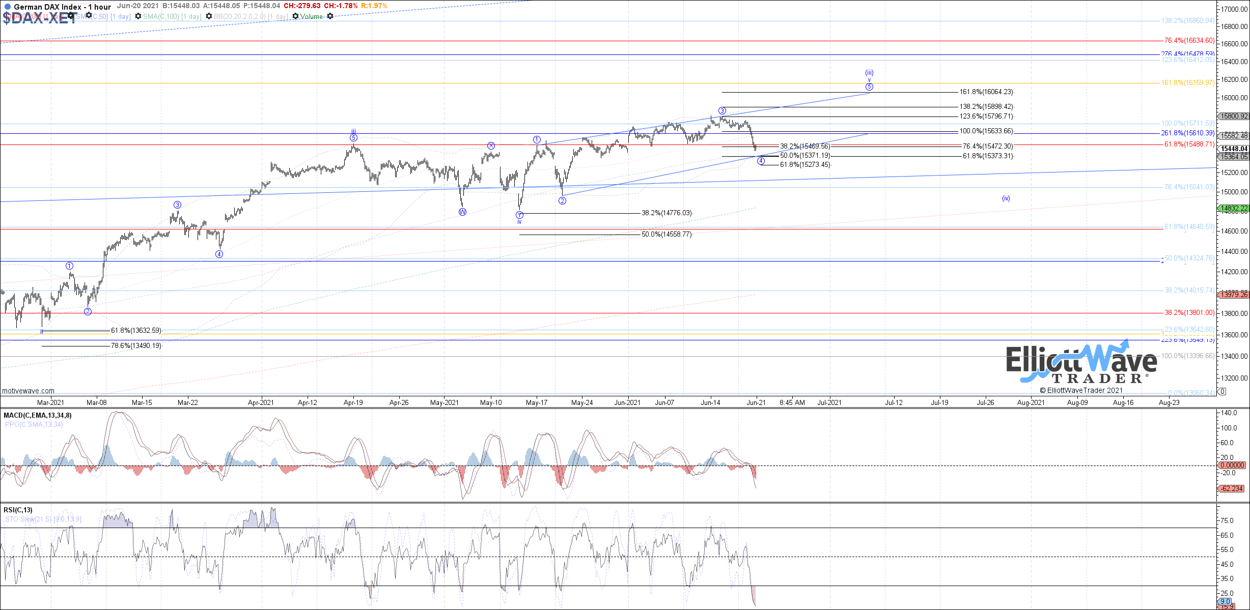Click the Aug-23 date on time axis
Image resolution: width=1250 pixels, height=610 pixels.
[1169, 402]
